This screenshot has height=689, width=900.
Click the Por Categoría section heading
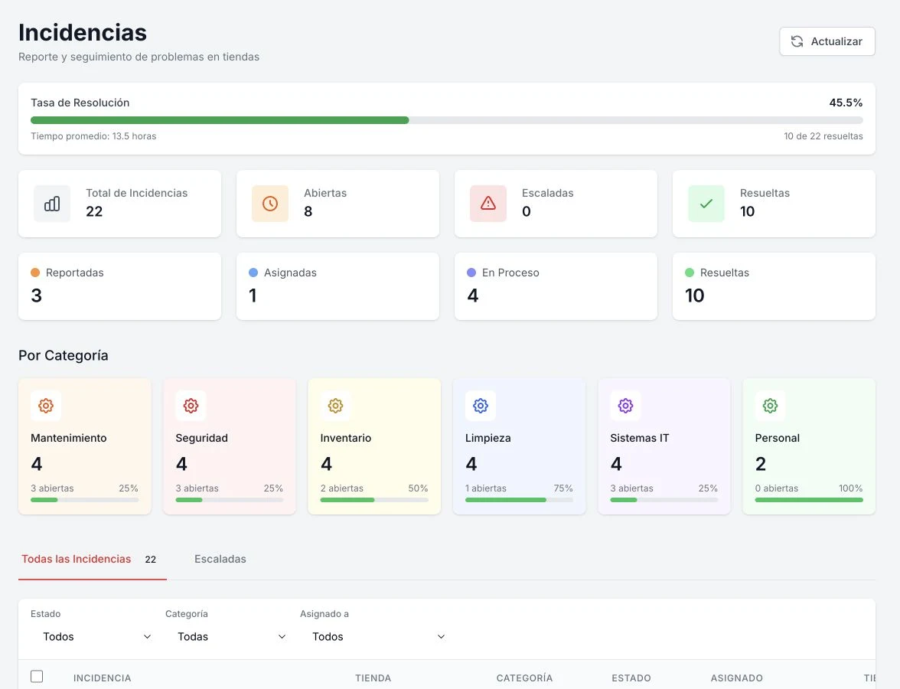tap(63, 355)
